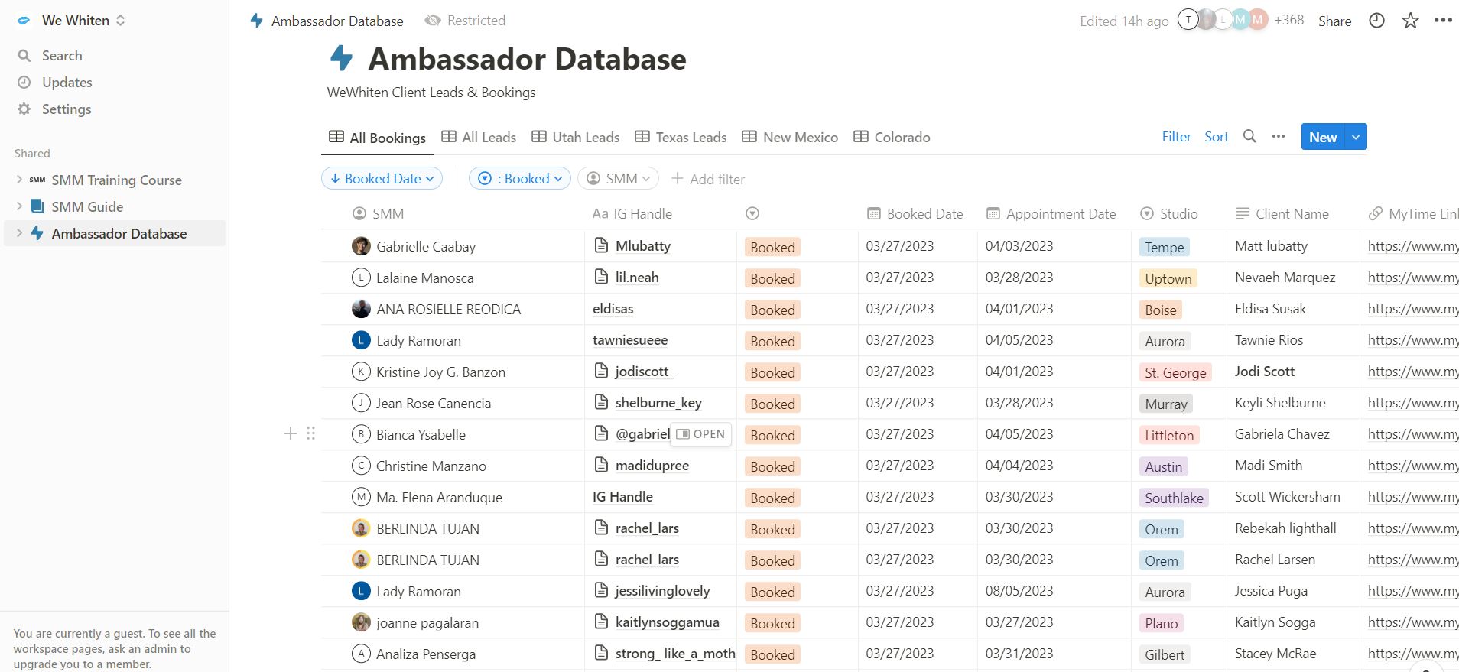Open the Utah Leads view
This screenshot has width=1459, height=672.
coord(576,138)
